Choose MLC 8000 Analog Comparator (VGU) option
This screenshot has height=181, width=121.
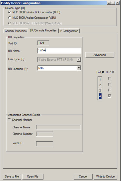click(x=10, y=18)
